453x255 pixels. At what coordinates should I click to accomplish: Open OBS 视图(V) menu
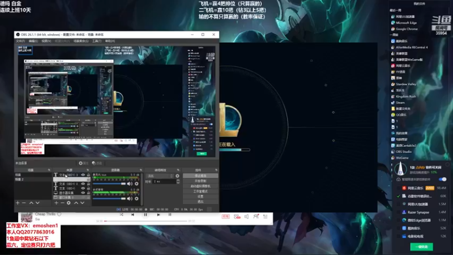point(46,41)
